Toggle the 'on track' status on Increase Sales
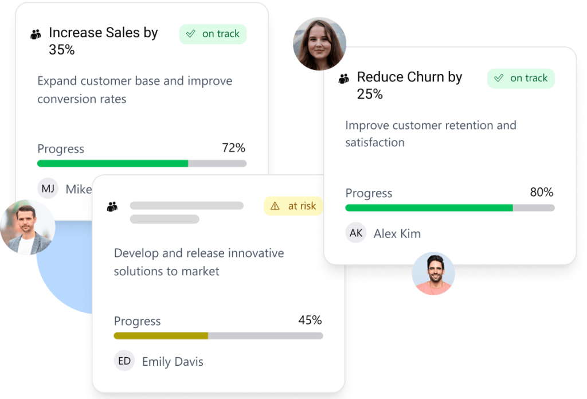 coord(213,34)
